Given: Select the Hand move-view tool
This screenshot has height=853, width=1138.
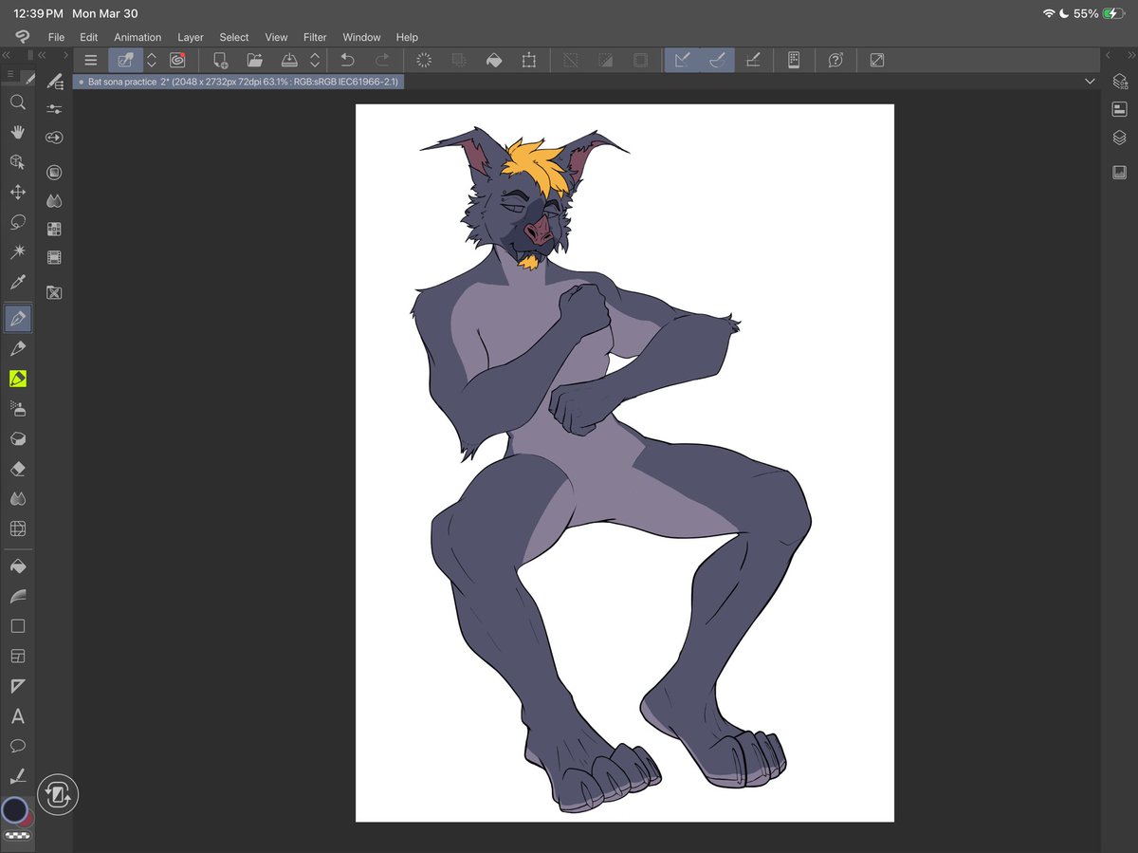Looking at the screenshot, I should pos(17,132).
